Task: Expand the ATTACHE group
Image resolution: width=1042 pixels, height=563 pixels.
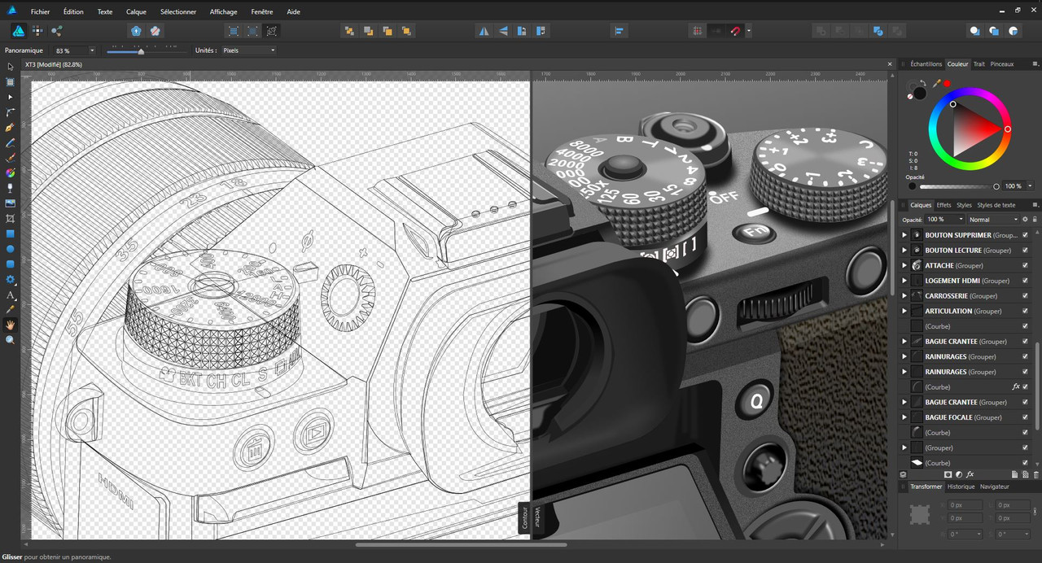Action: (904, 265)
